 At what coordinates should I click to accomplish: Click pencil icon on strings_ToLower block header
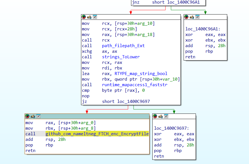point(89,17)
